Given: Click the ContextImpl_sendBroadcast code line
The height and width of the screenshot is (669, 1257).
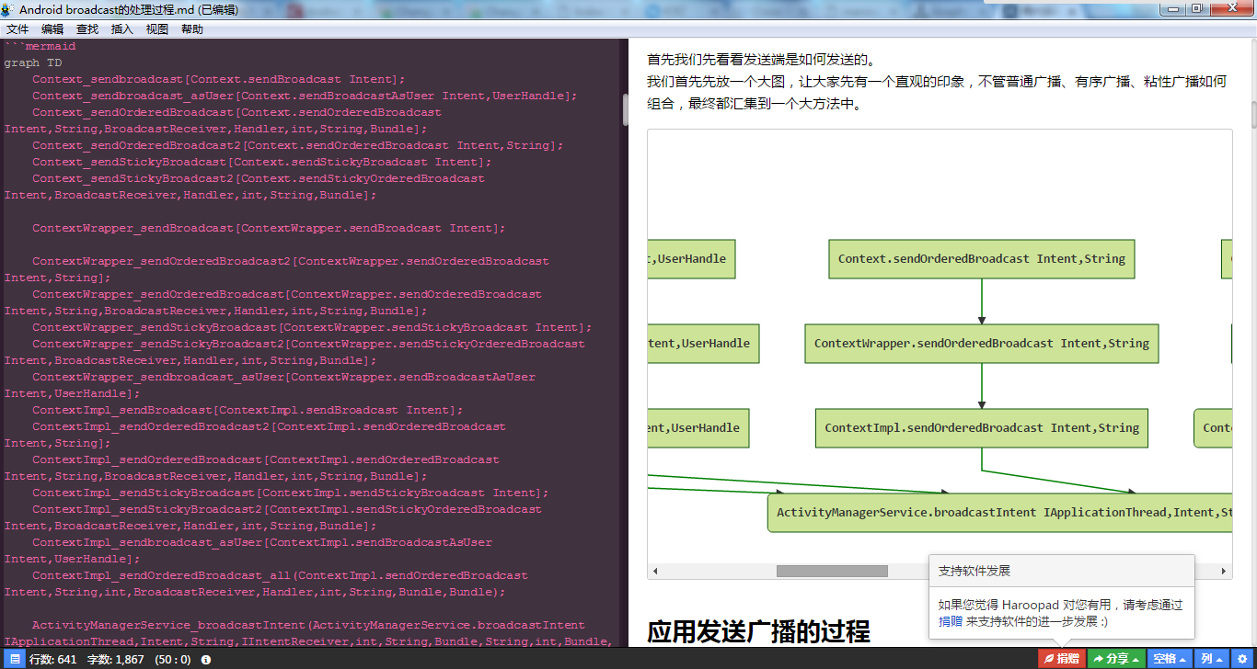Looking at the screenshot, I should [248, 410].
